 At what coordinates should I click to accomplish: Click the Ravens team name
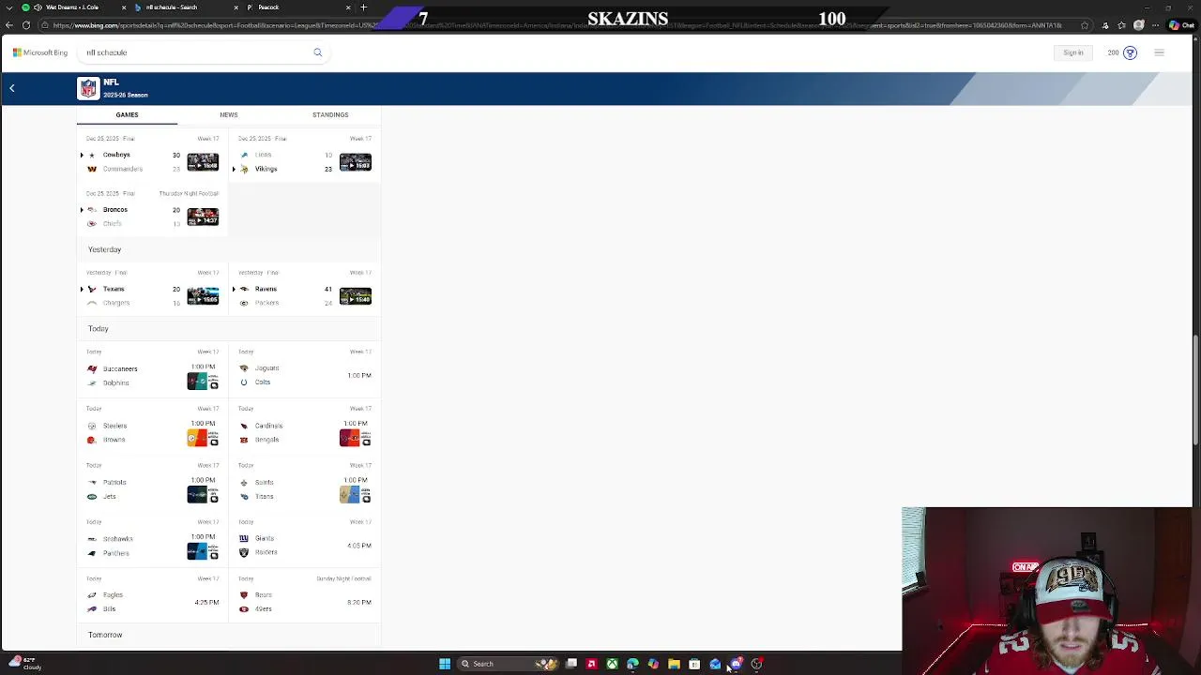(x=266, y=289)
